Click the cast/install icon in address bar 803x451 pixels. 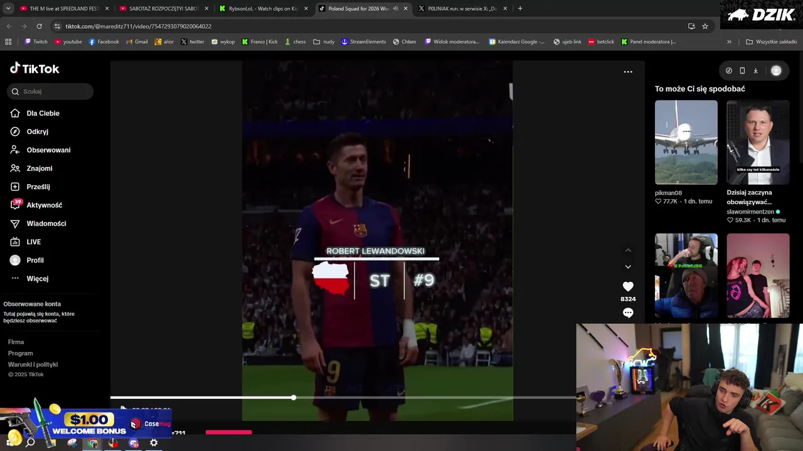click(691, 26)
